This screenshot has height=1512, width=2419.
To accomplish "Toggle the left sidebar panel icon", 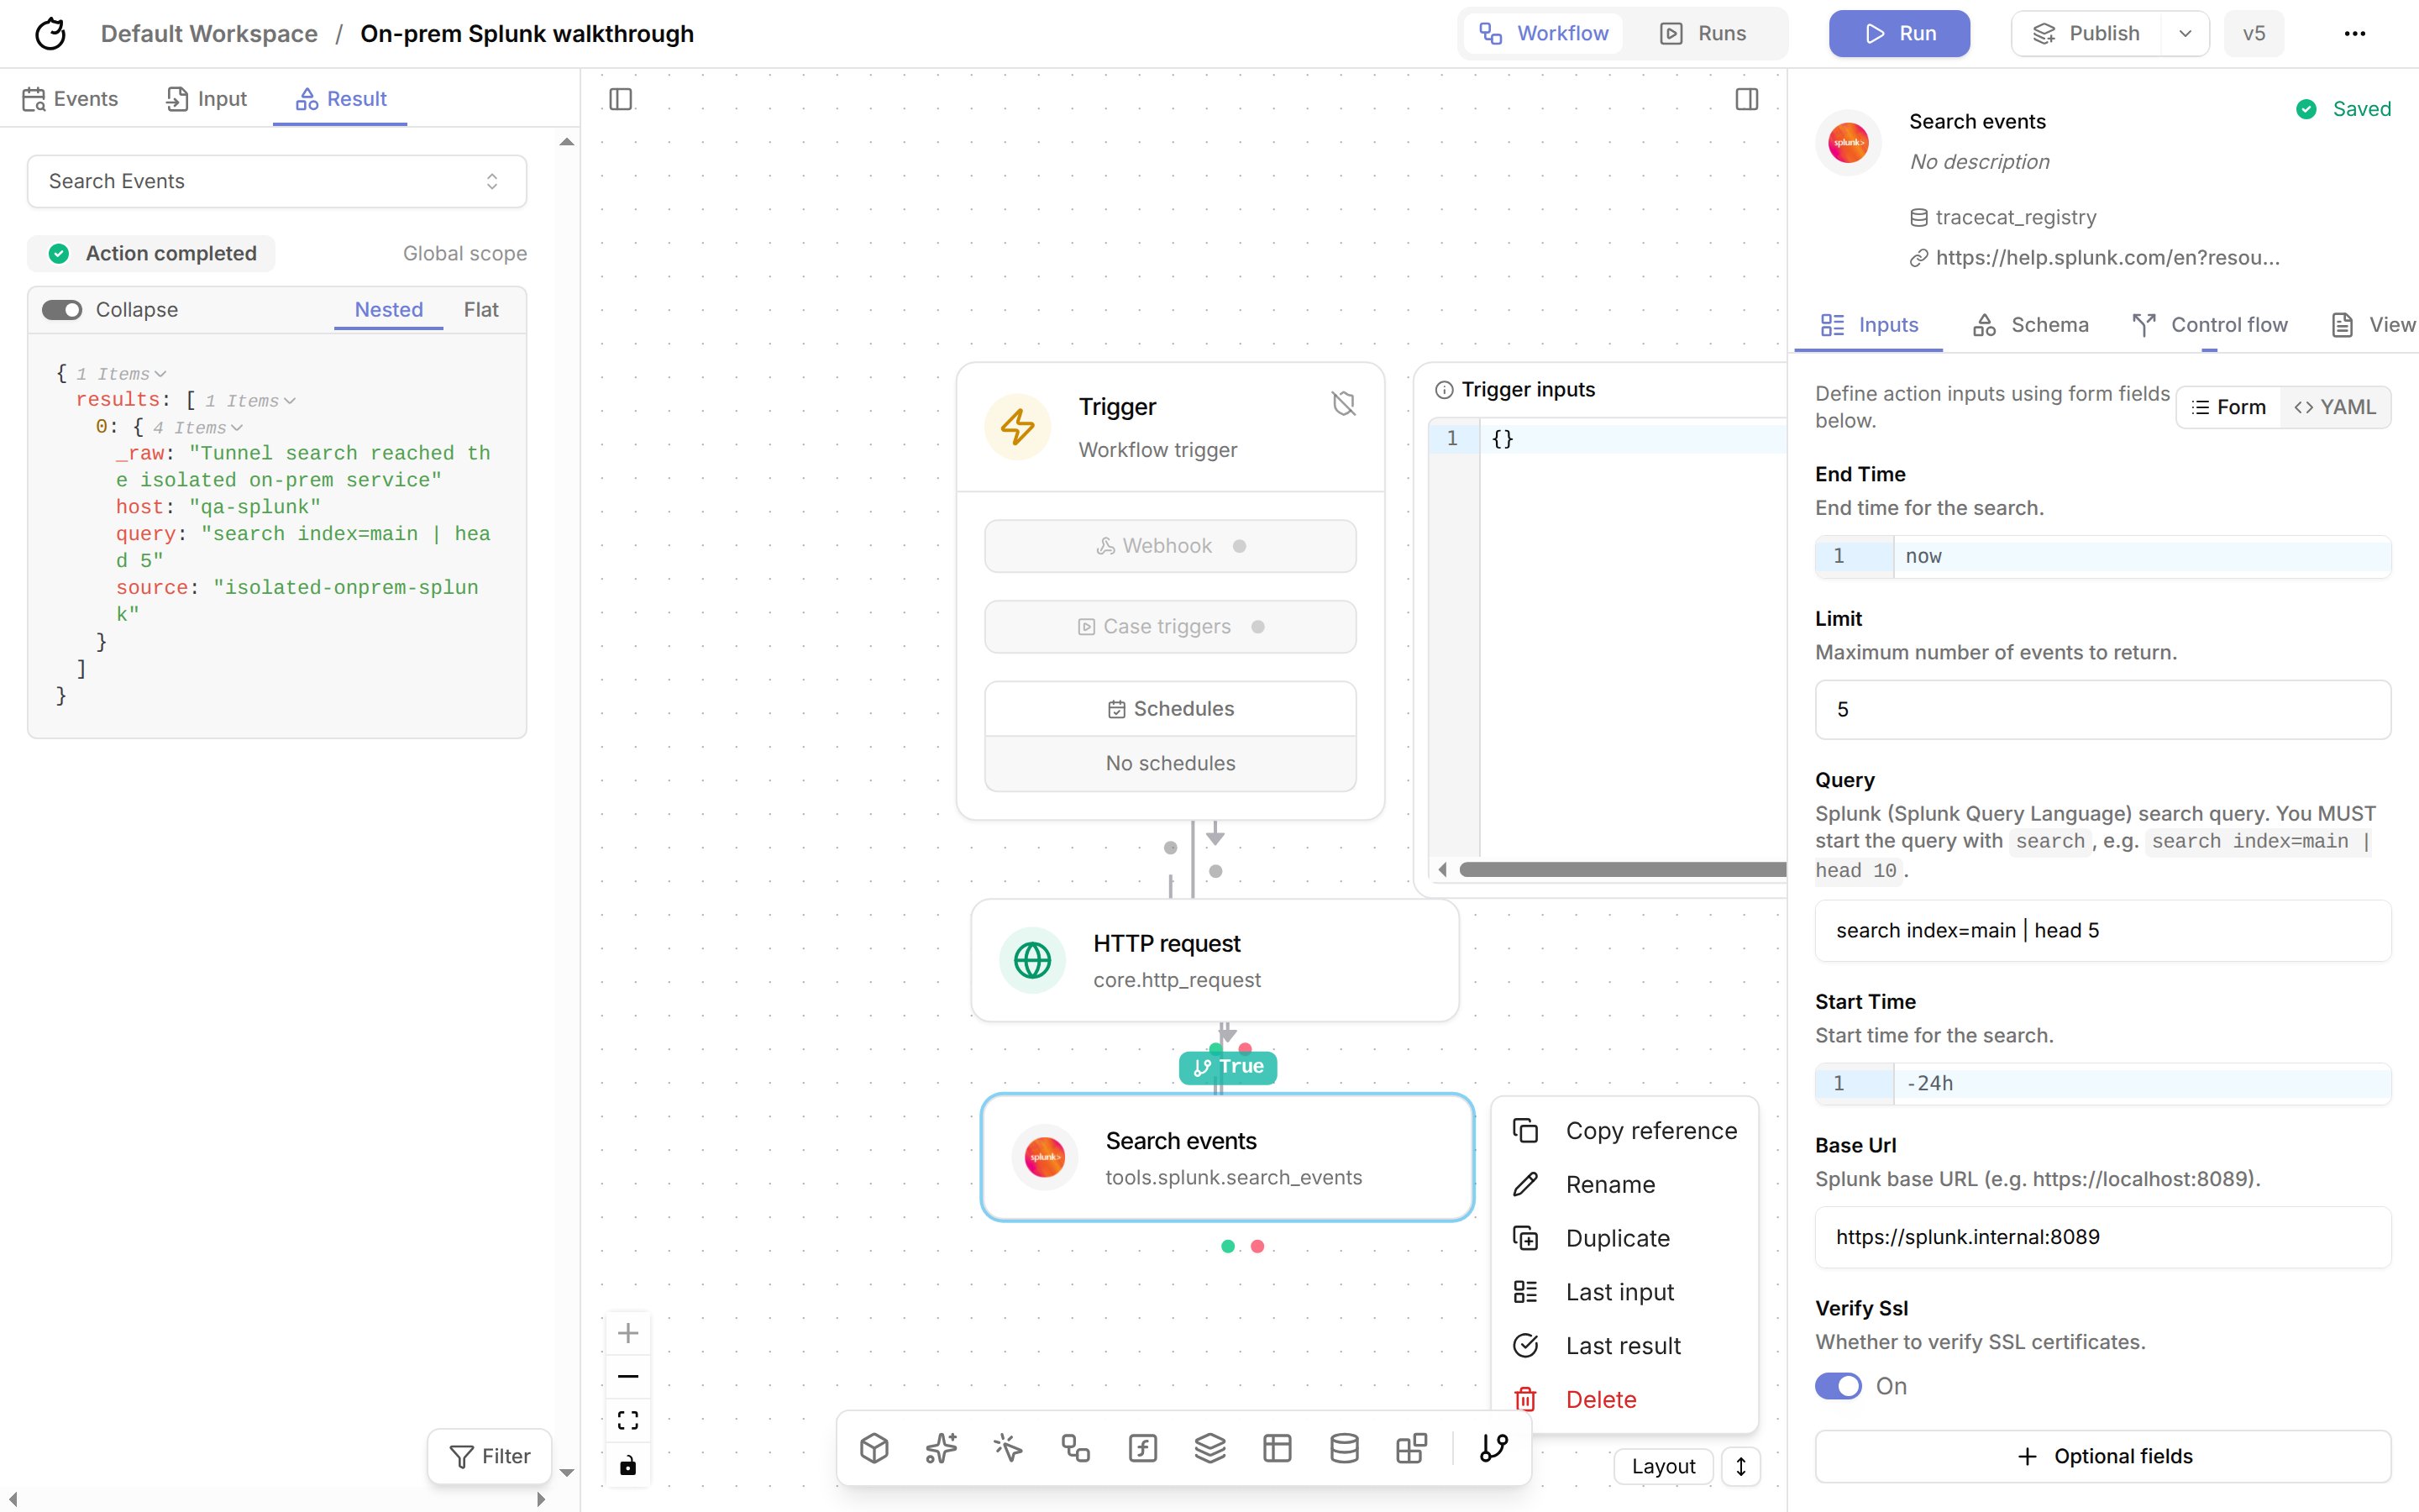I will 621,99.
